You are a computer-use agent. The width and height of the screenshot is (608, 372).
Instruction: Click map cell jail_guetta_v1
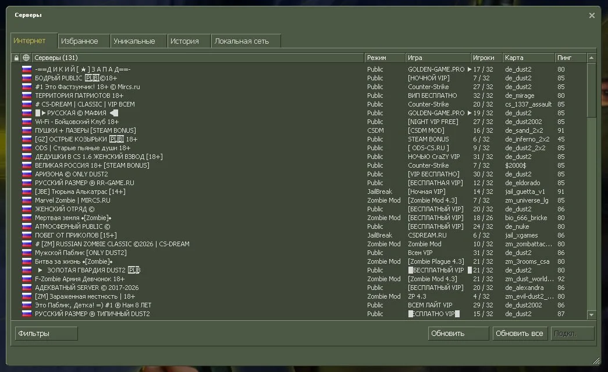tap(525, 192)
